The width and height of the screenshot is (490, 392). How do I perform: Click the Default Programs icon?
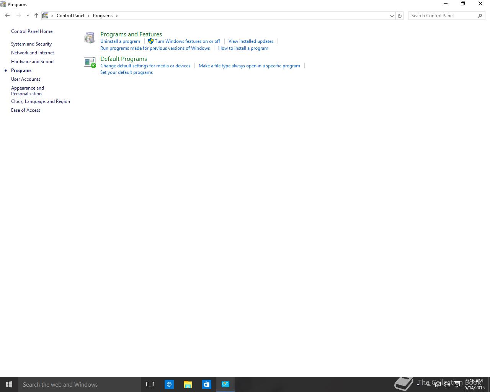click(x=90, y=62)
